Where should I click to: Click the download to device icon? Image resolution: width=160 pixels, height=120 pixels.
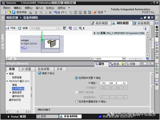point(76,12)
